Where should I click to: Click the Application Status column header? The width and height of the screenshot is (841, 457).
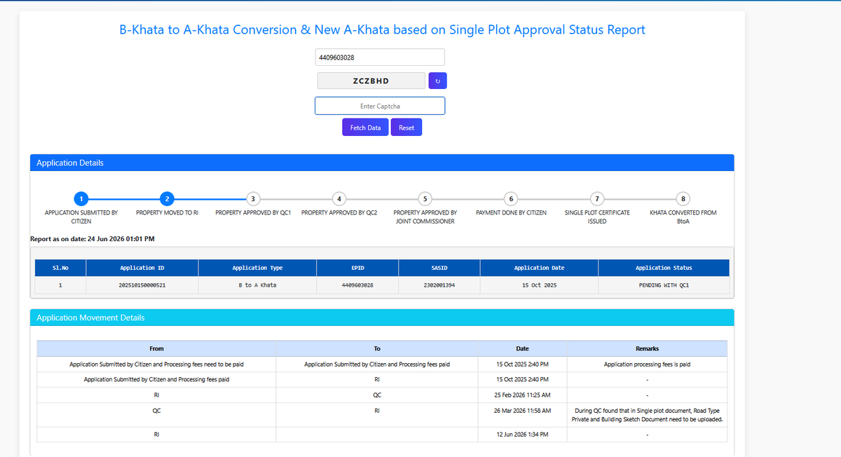pyautogui.click(x=664, y=268)
